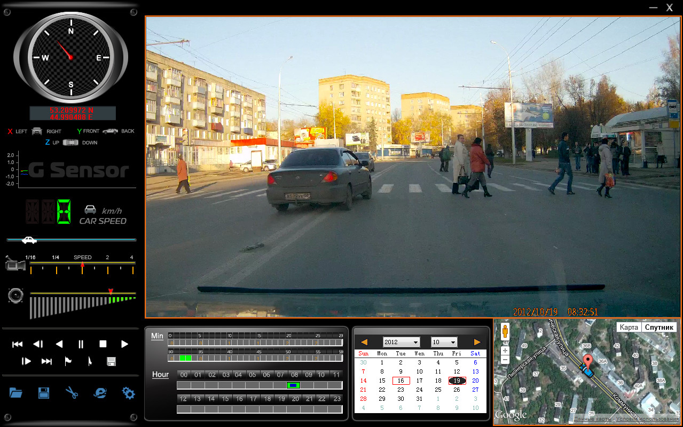Screen dimensions: 683x427
Task: Switch map to Спутник view
Action: (x=660, y=327)
